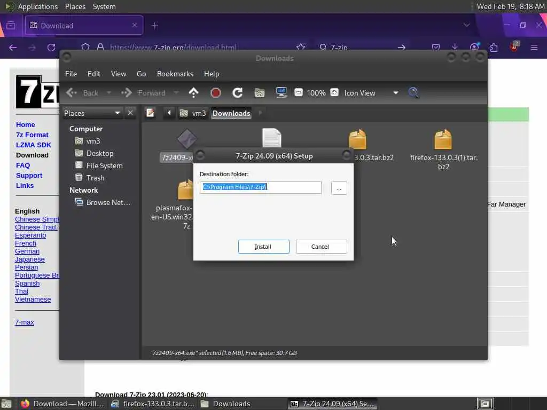Select the plain text document file icon

pyautogui.click(x=272, y=138)
